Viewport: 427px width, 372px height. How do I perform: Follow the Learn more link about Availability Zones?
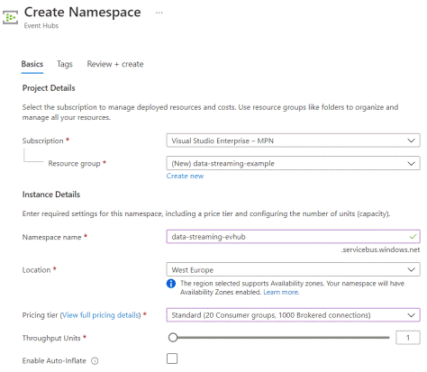(281, 292)
